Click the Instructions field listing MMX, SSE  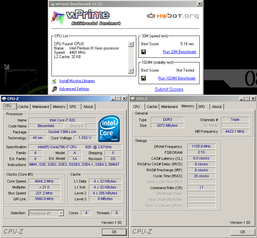coord(75,164)
